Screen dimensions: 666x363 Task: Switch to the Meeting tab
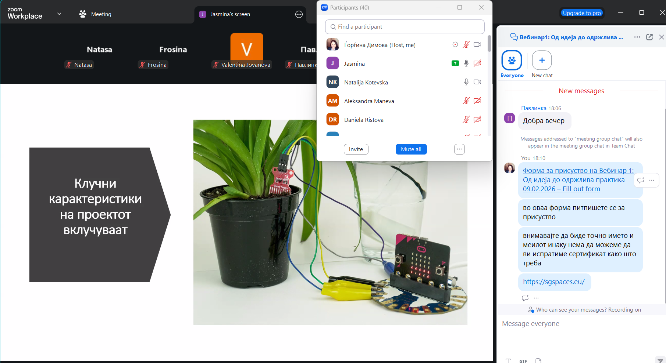[95, 14]
